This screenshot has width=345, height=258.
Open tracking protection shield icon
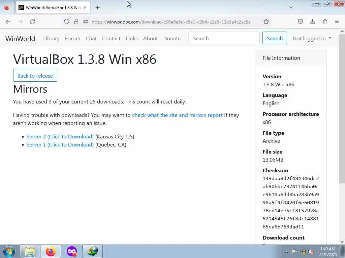pos(67,21)
